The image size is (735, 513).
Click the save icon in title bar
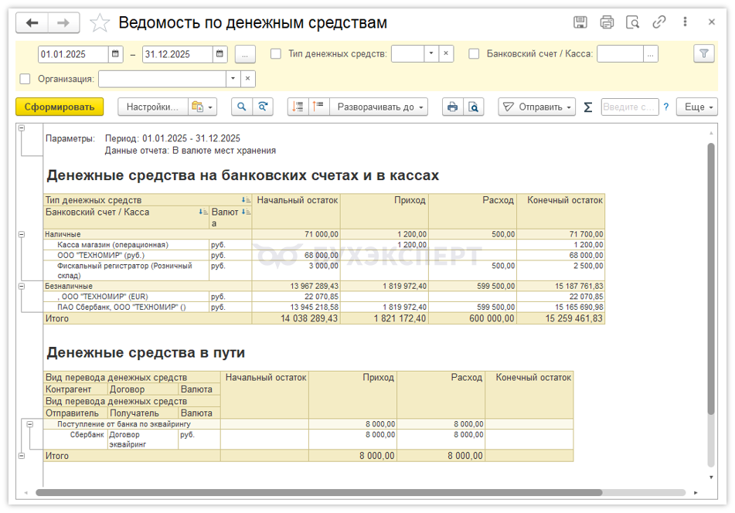coord(580,22)
